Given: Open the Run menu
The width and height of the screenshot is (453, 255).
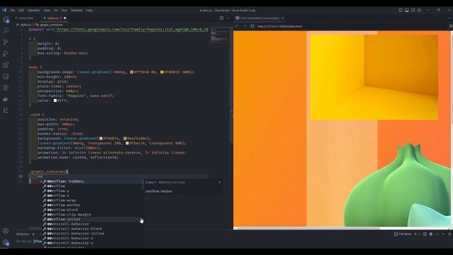Looking at the screenshot, I should click(x=64, y=10).
